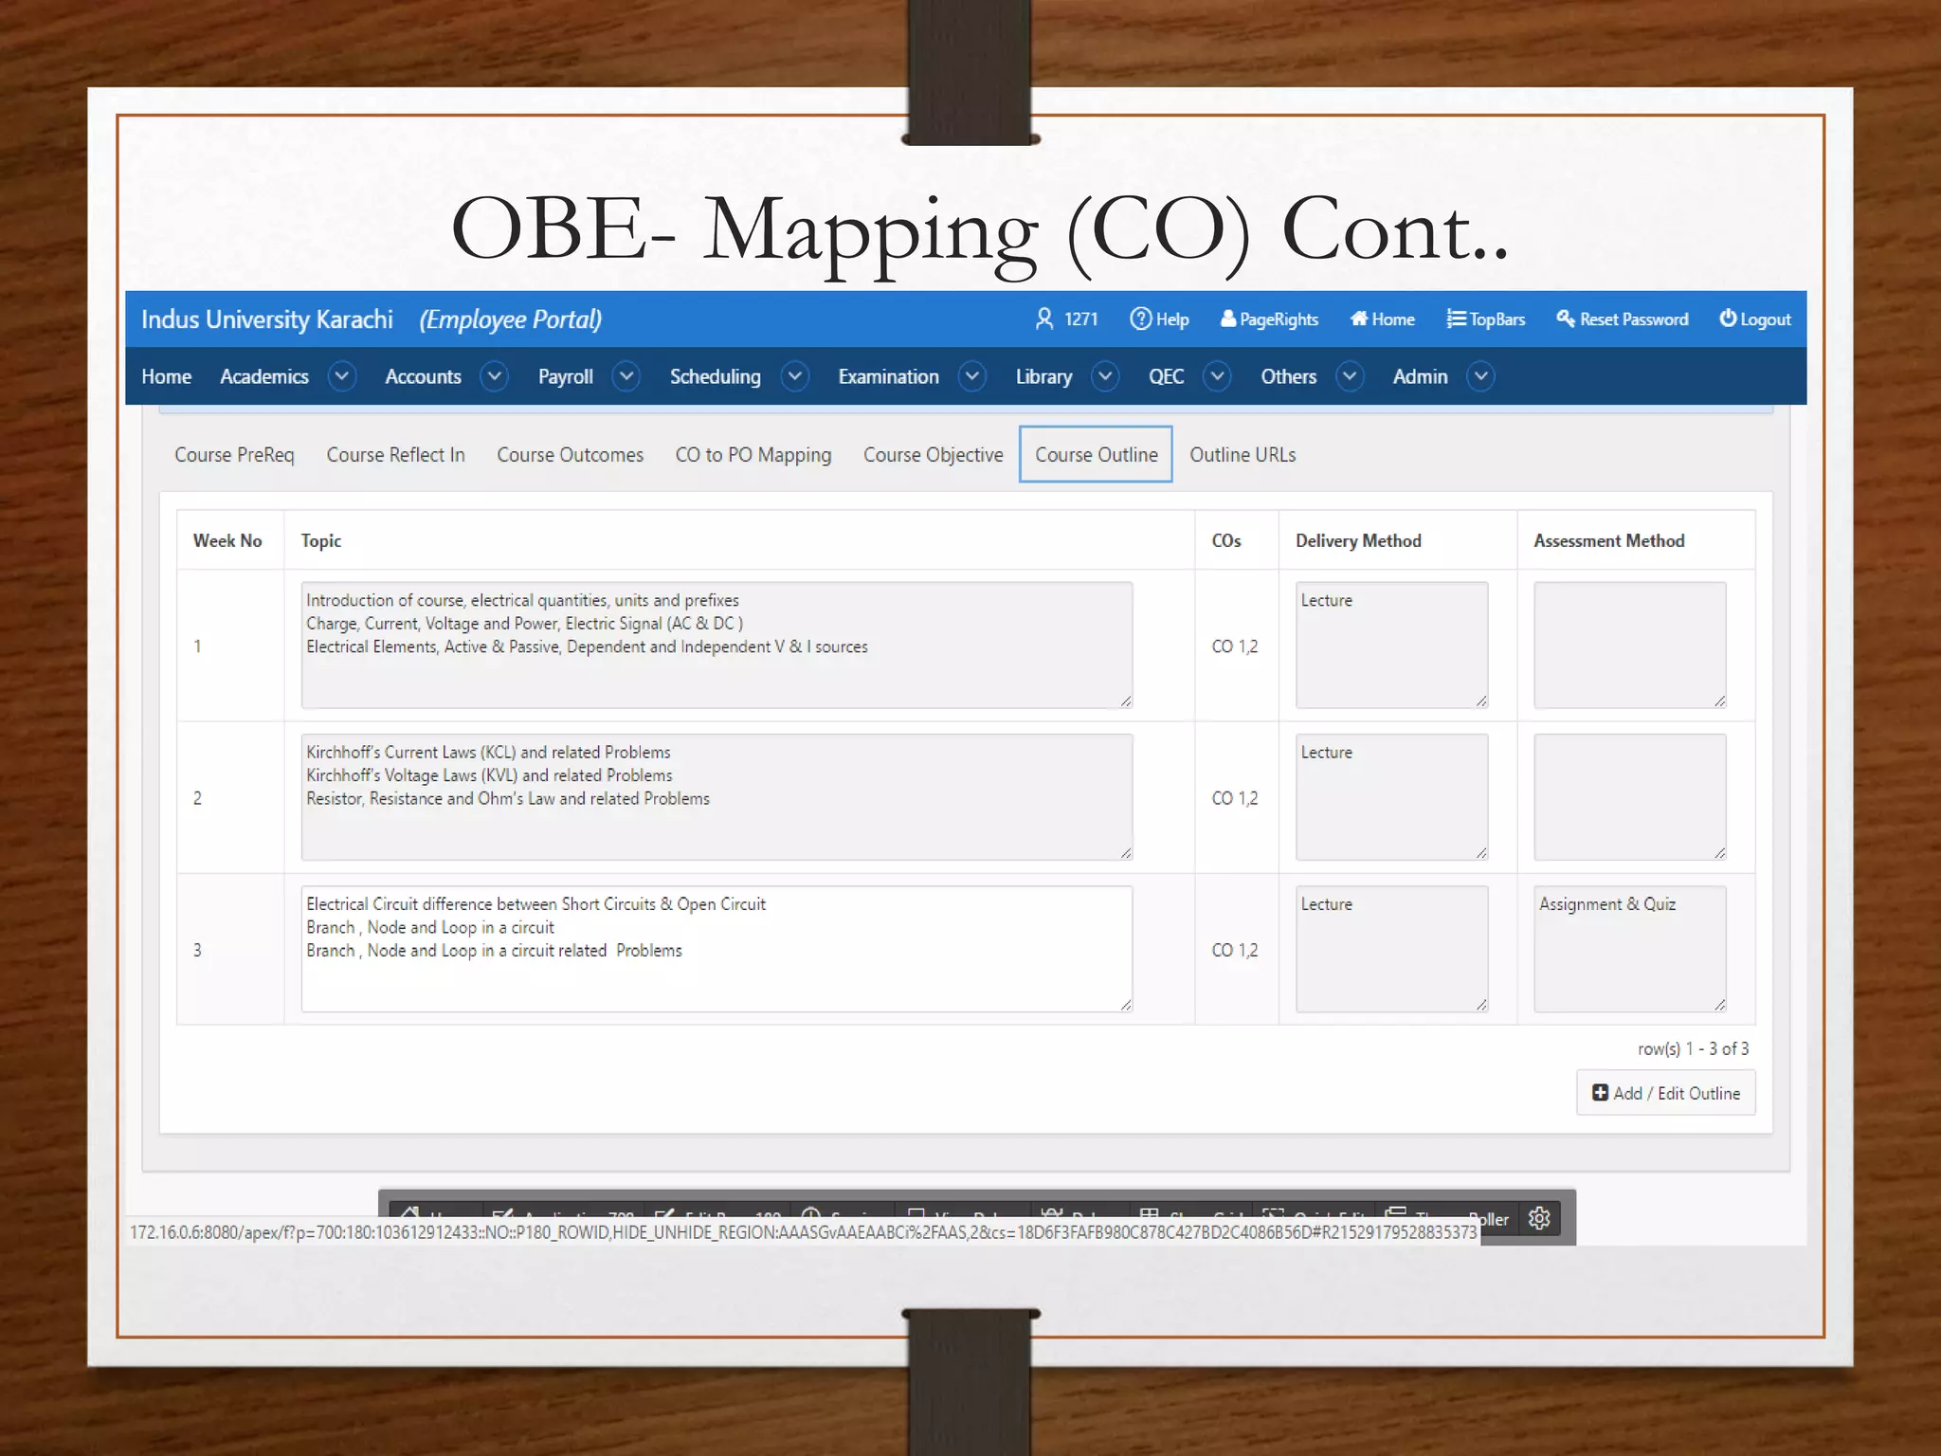Open the TopBars list icon

point(1457,318)
